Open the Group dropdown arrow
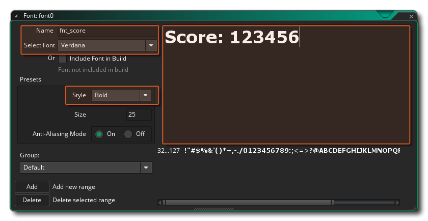Screen dimensions: 428x221 tap(146, 168)
